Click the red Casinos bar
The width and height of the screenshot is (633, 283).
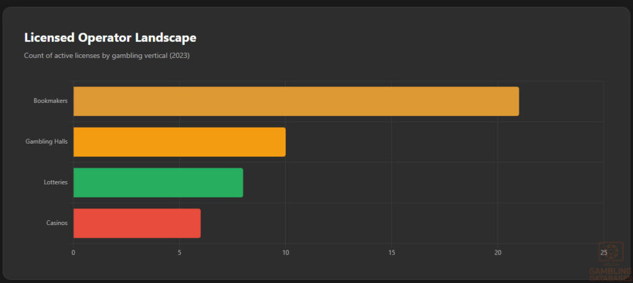coord(137,223)
